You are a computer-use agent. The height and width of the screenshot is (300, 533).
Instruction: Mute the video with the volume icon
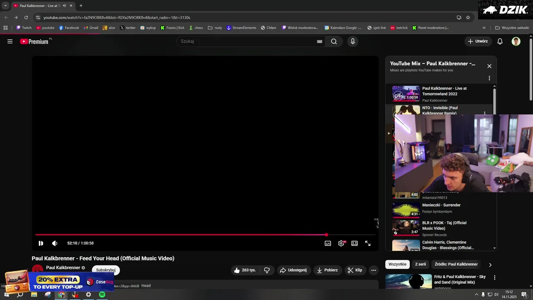(55, 243)
